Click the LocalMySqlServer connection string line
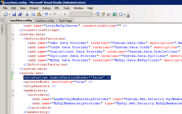The width and height of the screenshot is (182, 114). click(x=75, y=26)
